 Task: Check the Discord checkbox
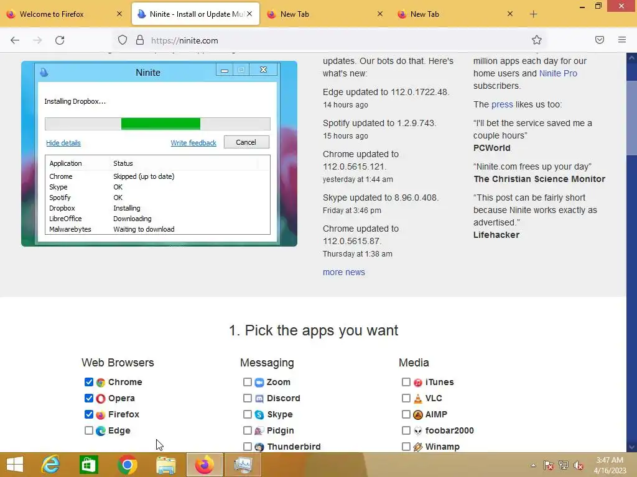pos(248,398)
